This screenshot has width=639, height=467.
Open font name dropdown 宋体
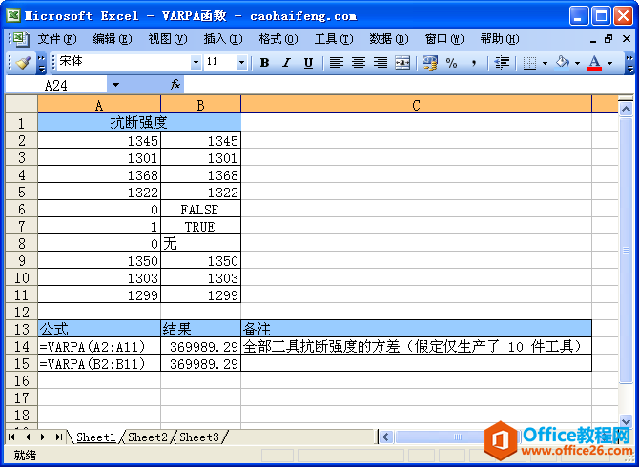[196, 62]
